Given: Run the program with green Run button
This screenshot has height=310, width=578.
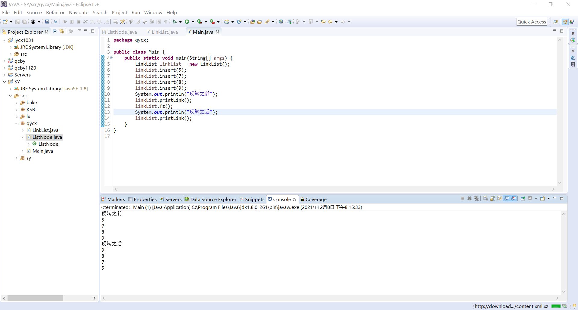Looking at the screenshot, I should point(187,22).
